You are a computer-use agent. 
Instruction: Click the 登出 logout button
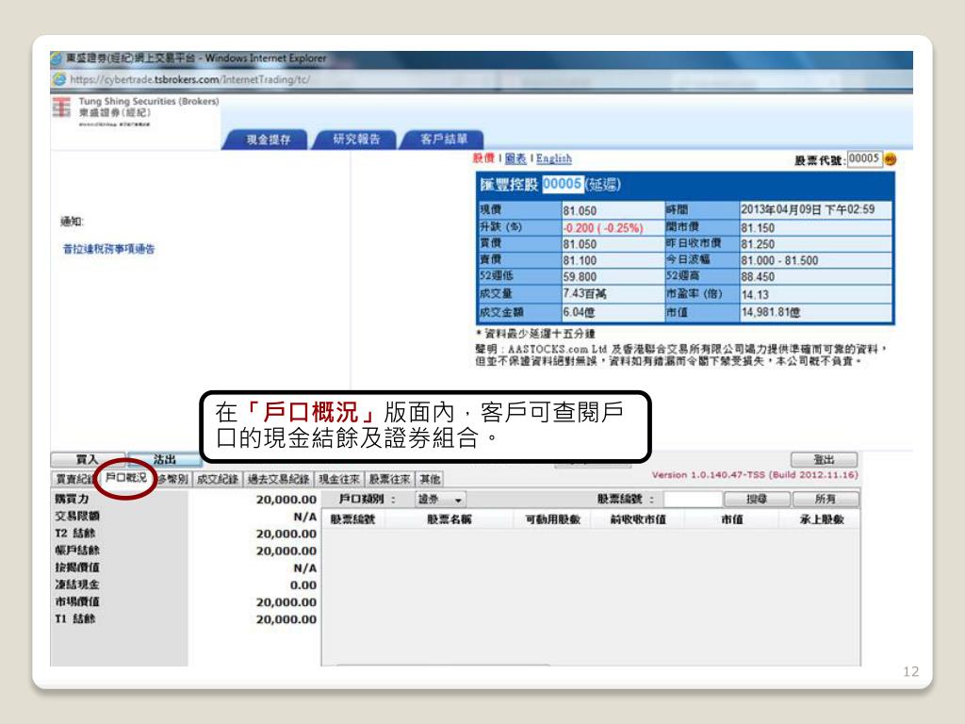coord(824,459)
